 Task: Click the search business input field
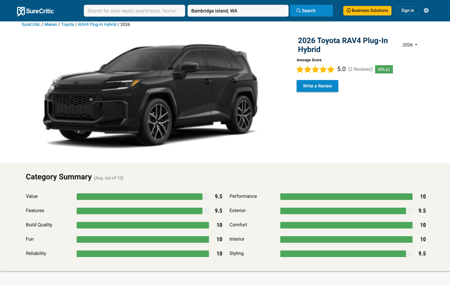[x=134, y=11]
